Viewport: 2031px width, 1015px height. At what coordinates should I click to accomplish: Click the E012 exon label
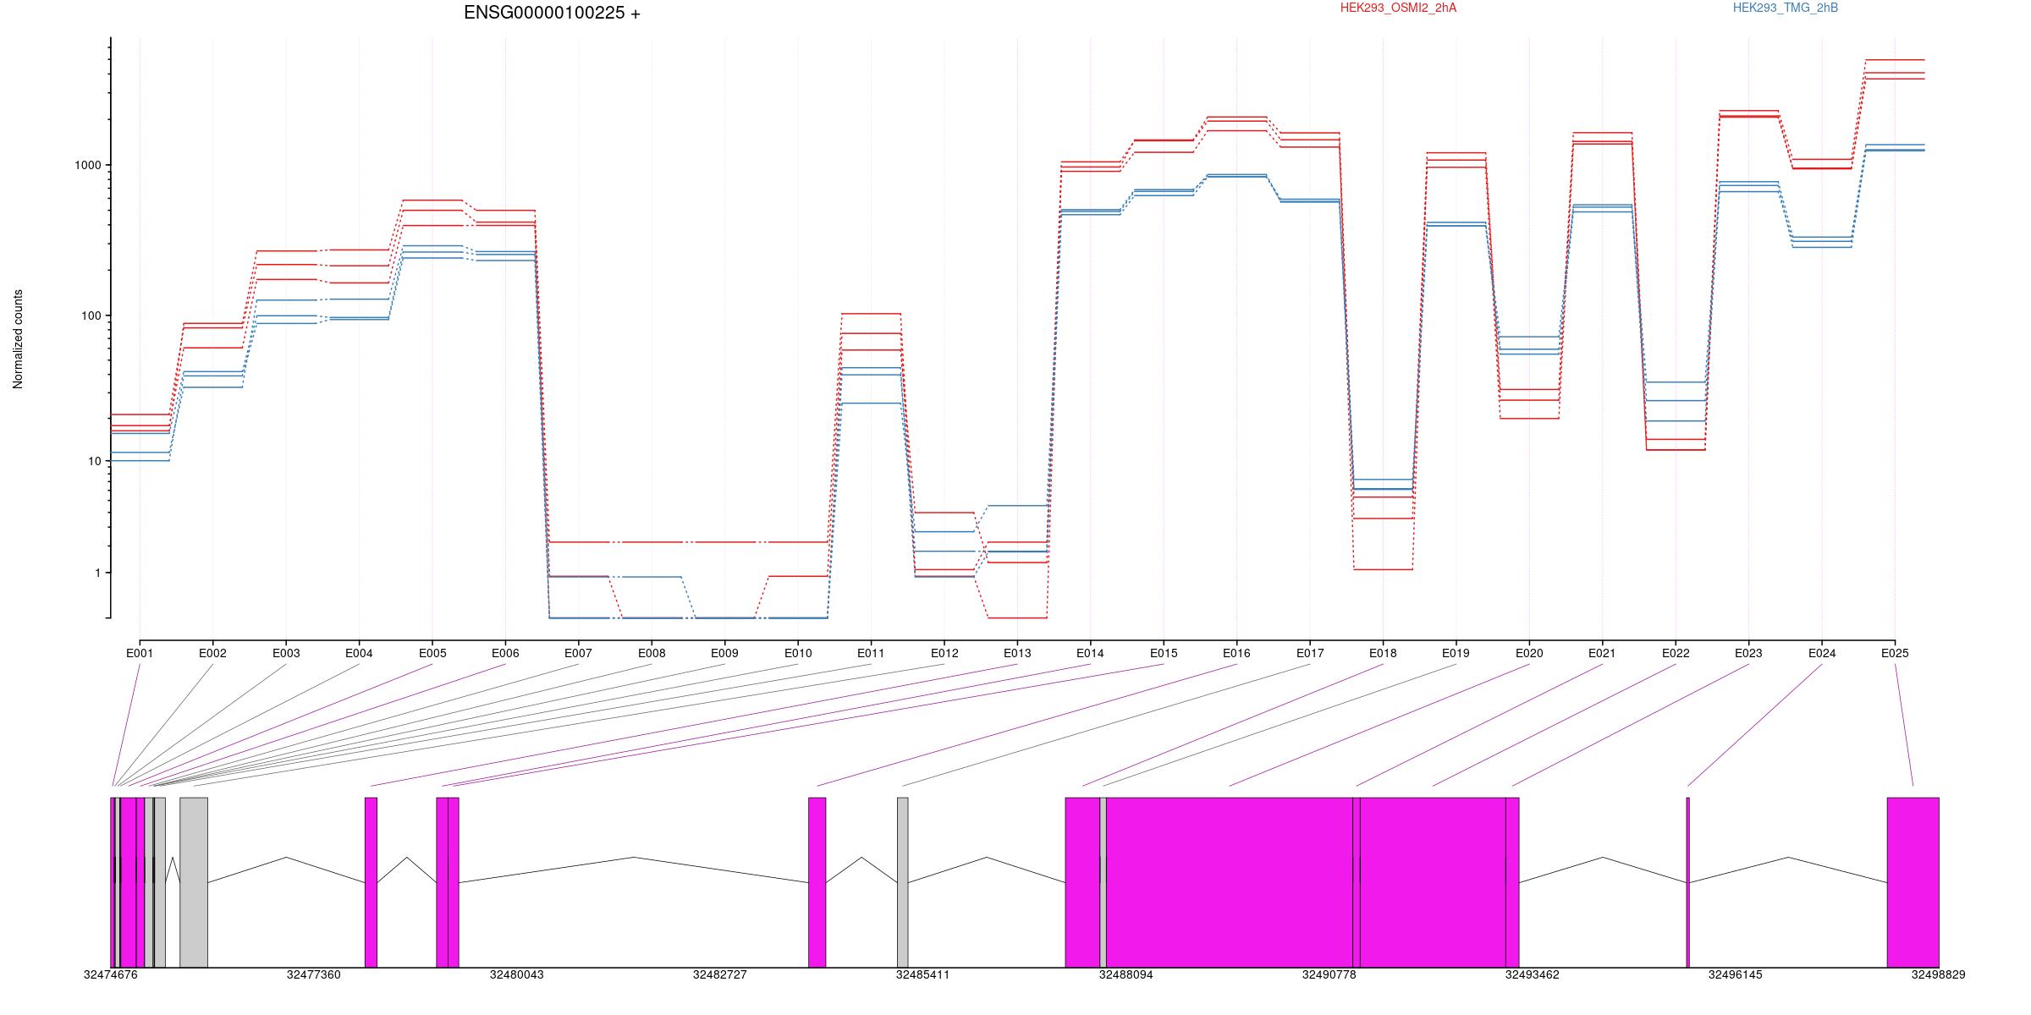click(944, 653)
